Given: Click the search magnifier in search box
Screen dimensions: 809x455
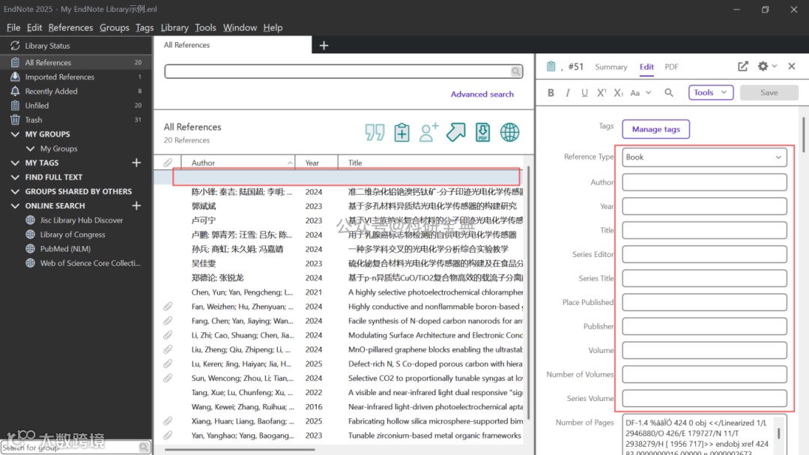Looking at the screenshot, I should (x=515, y=71).
